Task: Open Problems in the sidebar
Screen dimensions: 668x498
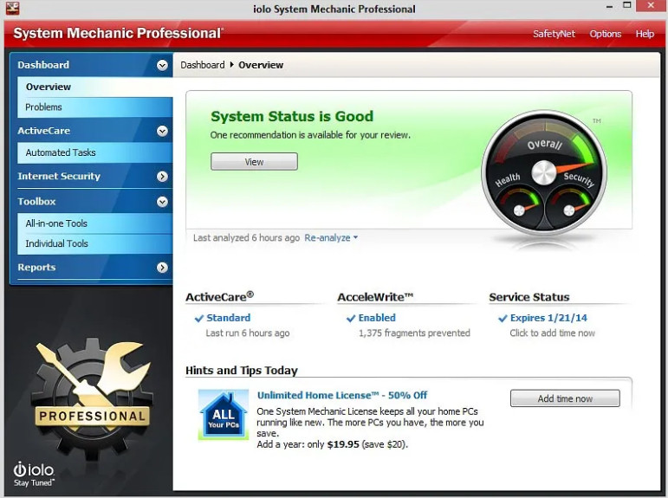Action: tap(95, 107)
